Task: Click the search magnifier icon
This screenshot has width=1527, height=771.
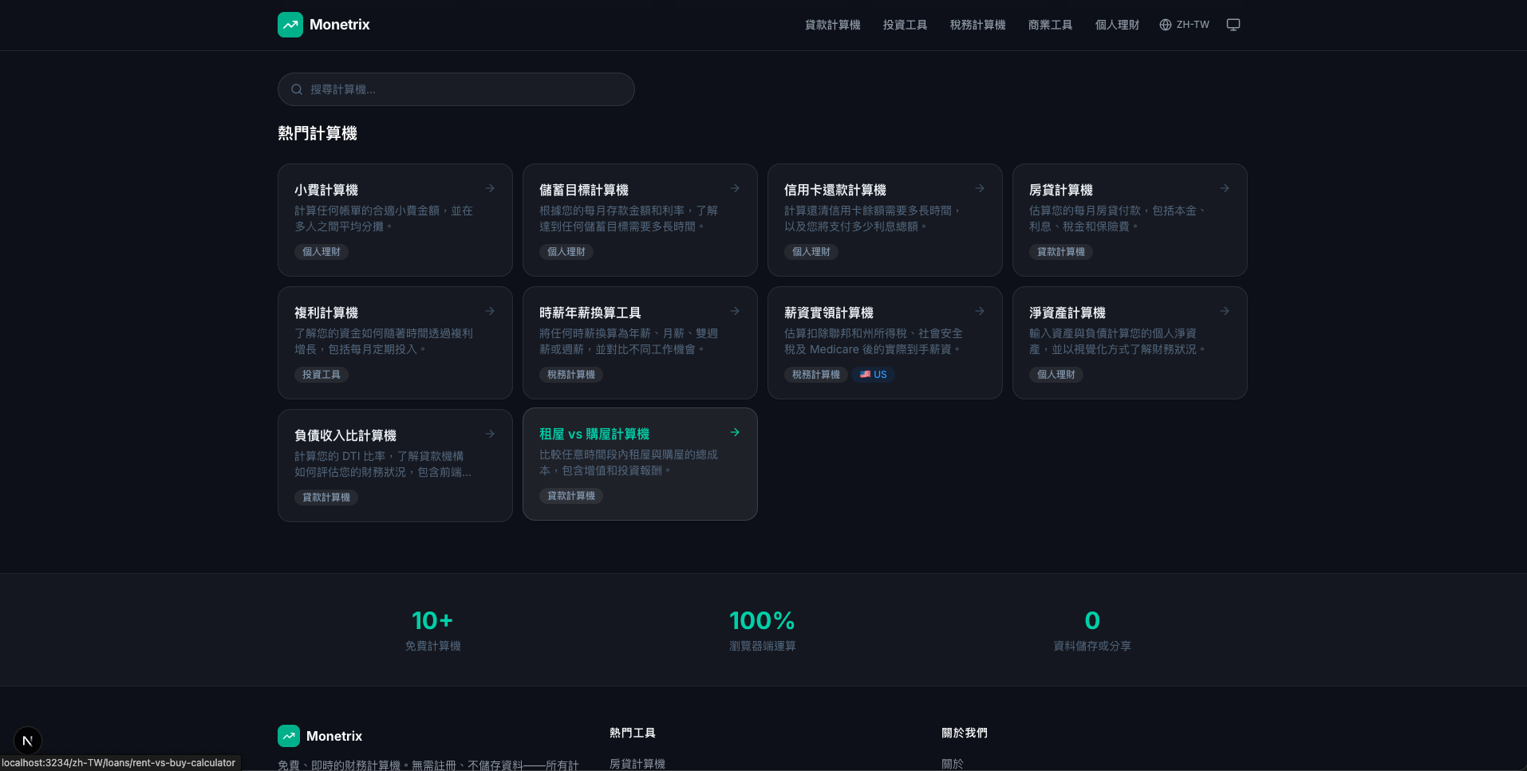Action: tap(297, 89)
